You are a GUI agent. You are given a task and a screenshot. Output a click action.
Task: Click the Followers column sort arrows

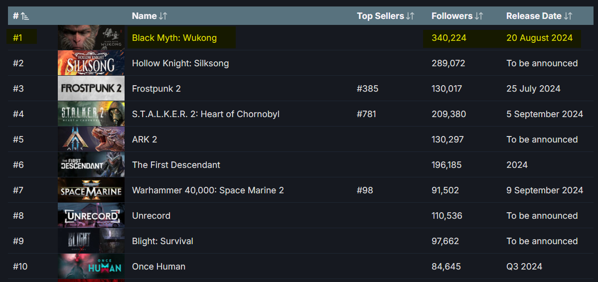point(479,16)
